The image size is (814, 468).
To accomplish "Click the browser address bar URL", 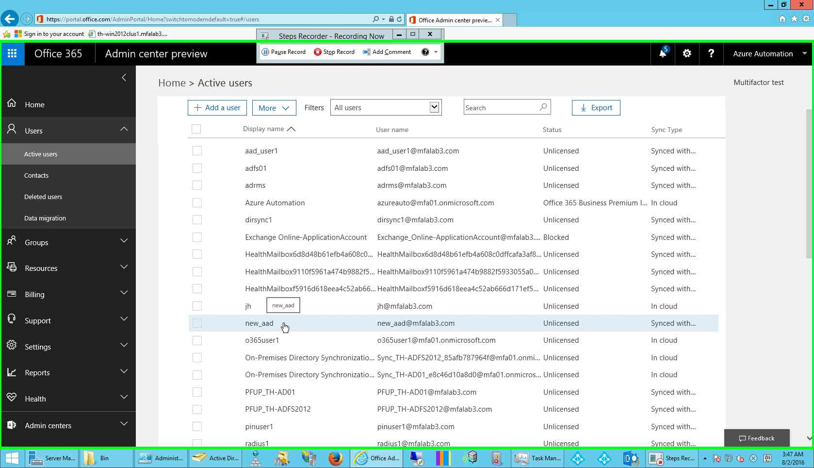I will coord(153,19).
